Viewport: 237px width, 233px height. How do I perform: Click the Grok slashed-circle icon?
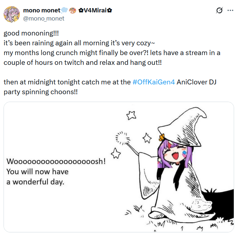coord(219,10)
